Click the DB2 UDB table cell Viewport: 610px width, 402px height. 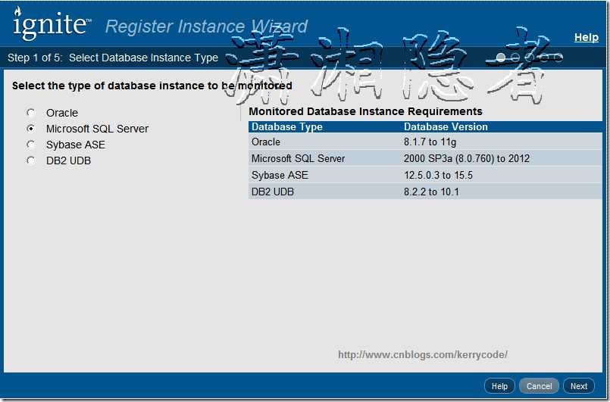pyautogui.click(x=273, y=192)
